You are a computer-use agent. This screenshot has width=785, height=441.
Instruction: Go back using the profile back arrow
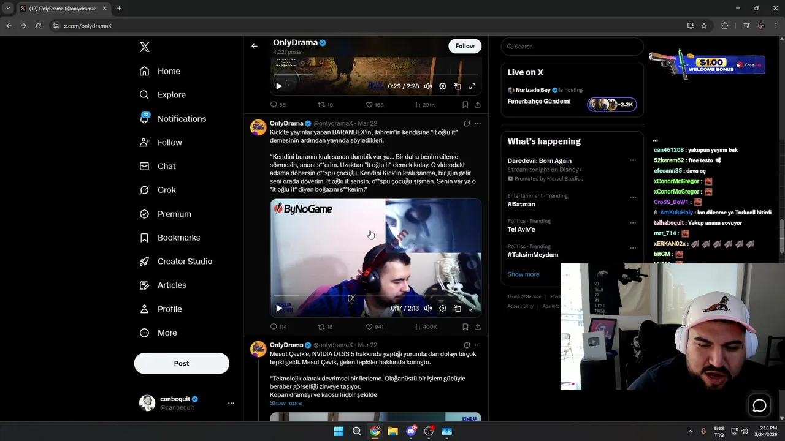coord(255,46)
